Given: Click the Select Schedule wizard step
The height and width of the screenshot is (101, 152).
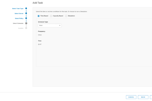Looking at the screenshot, I should point(18,23).
